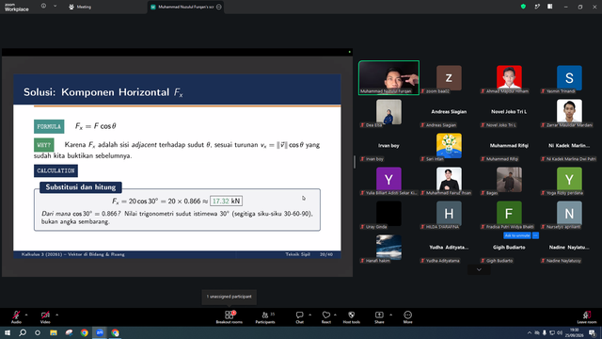Open the Chat panel
Image resolution: width=602 pixels, height=339 pixels.
(x=299, y=317)
